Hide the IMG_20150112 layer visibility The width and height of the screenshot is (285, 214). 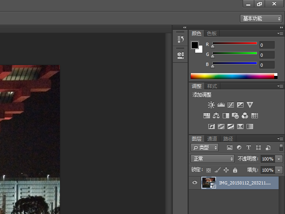click(x=195, y=183)
